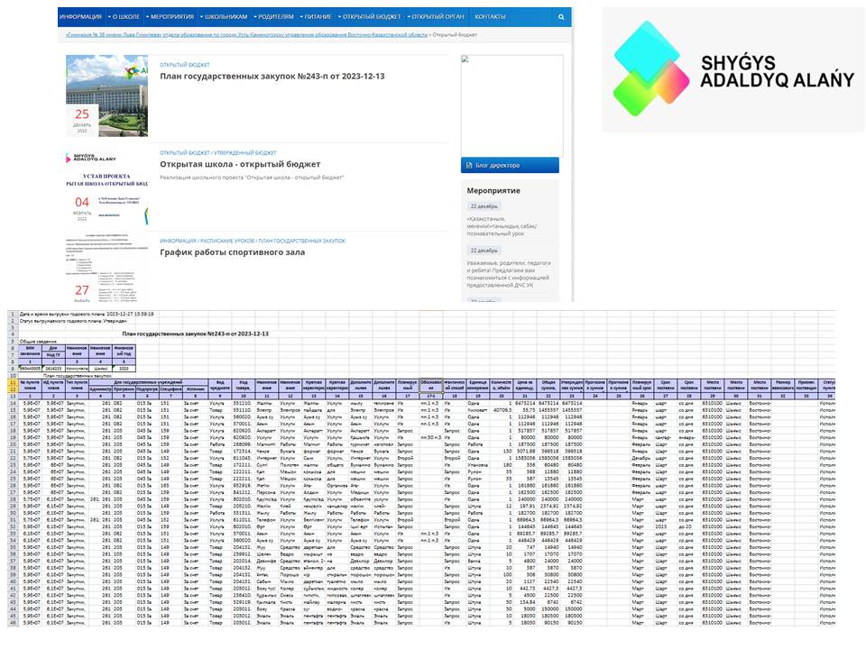Expand the МЕРОПРИЯТИЯ navigation dropdown
The width and height of the screenshot is (866, 649).
170,17
